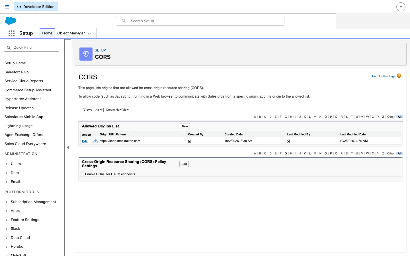Open Release Updates
Image resolution: width=410 pixels, height=256 pixels.
(x=19, y=108)
